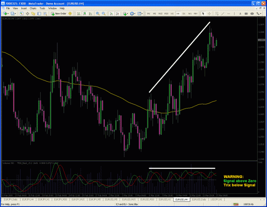267x207 pixels.
Task: Open the Indicators list dropdown icon
Action: pyautogui.click(x=125, y=14)
